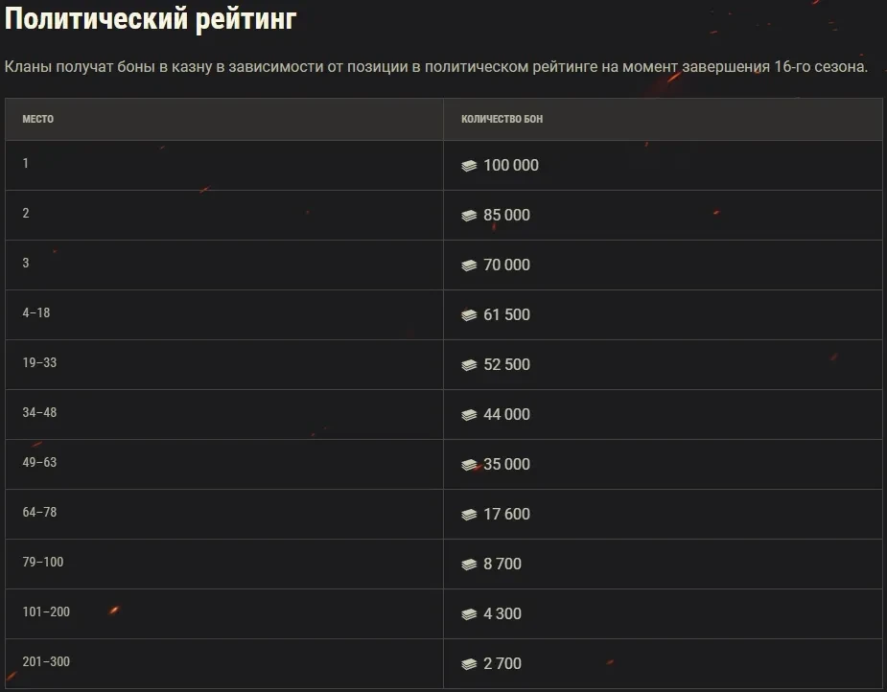This screenshot has height=692, width=887.
Task: Click the bonds icon beside 52 500
Action: [469, 365]
